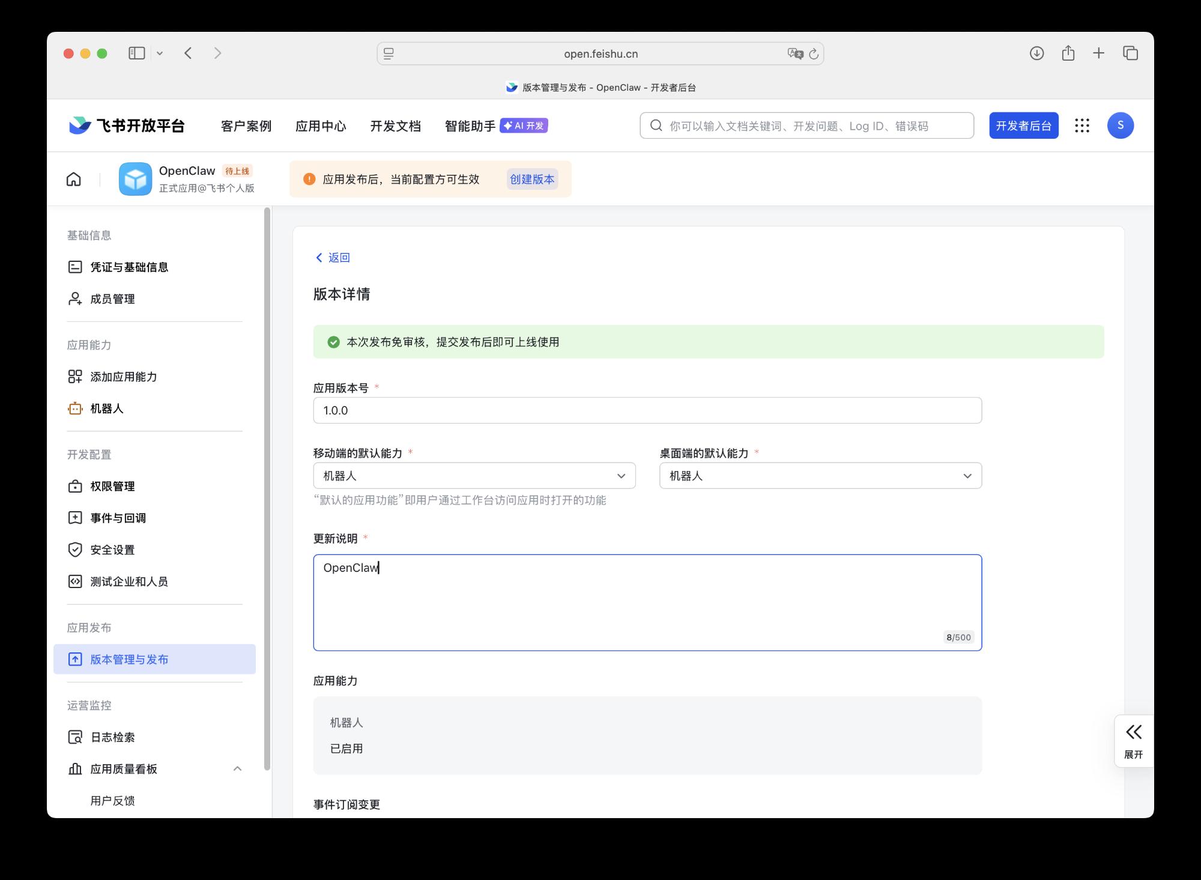Click the home icon in app header
This screenshot has height=880, width=1201.
coord(73,179)
